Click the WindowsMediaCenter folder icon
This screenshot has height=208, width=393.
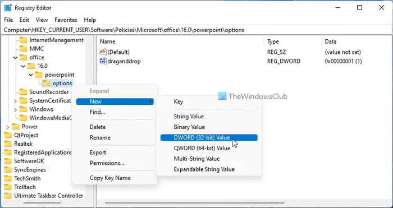23,118
